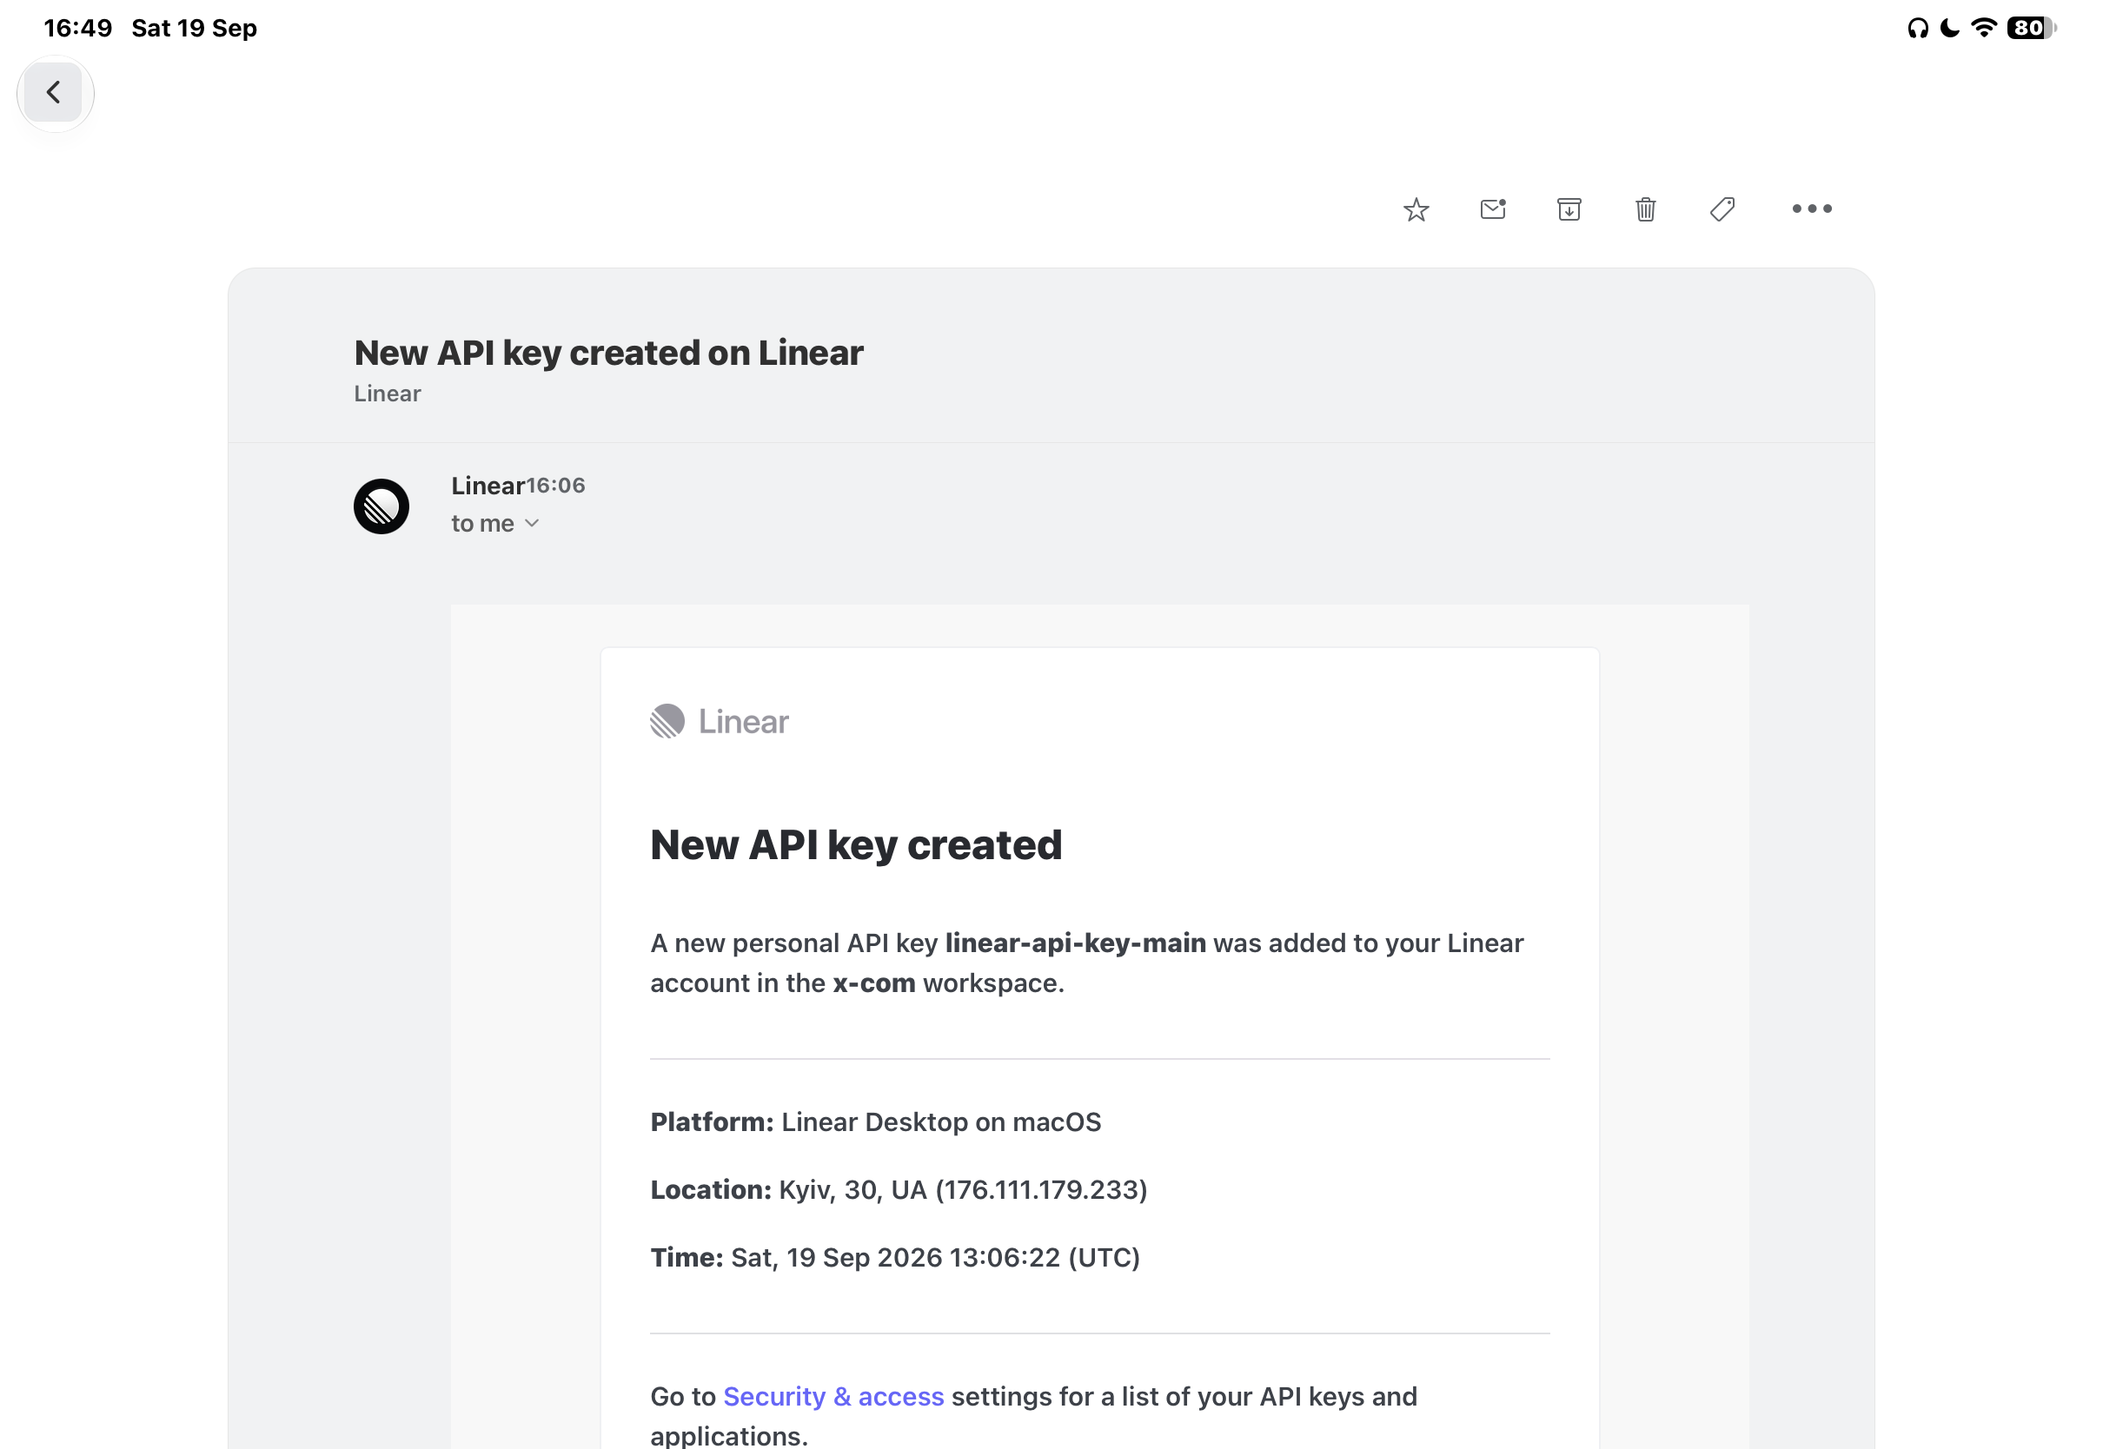Star this Linear email

[x=1416, y=209]
